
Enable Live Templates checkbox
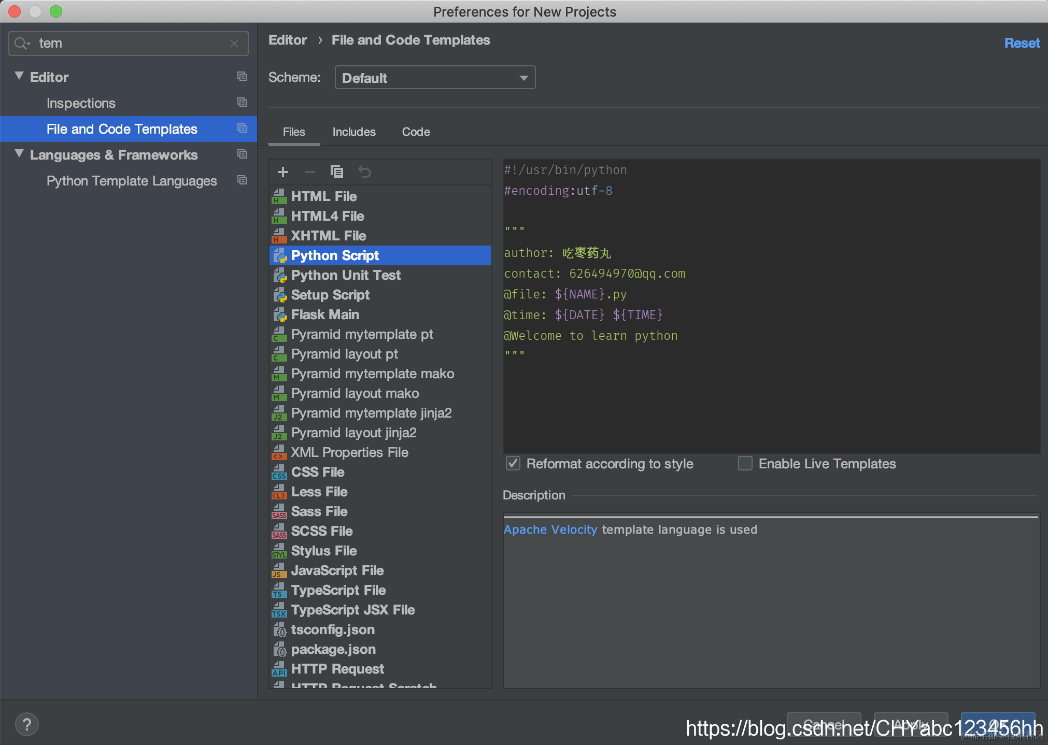745,463
